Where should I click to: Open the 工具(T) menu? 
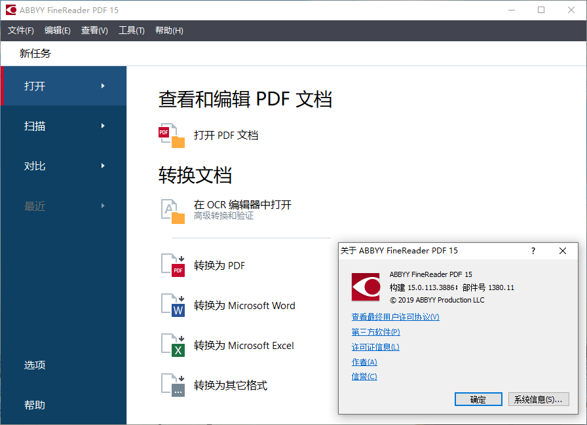click(132, 30)
